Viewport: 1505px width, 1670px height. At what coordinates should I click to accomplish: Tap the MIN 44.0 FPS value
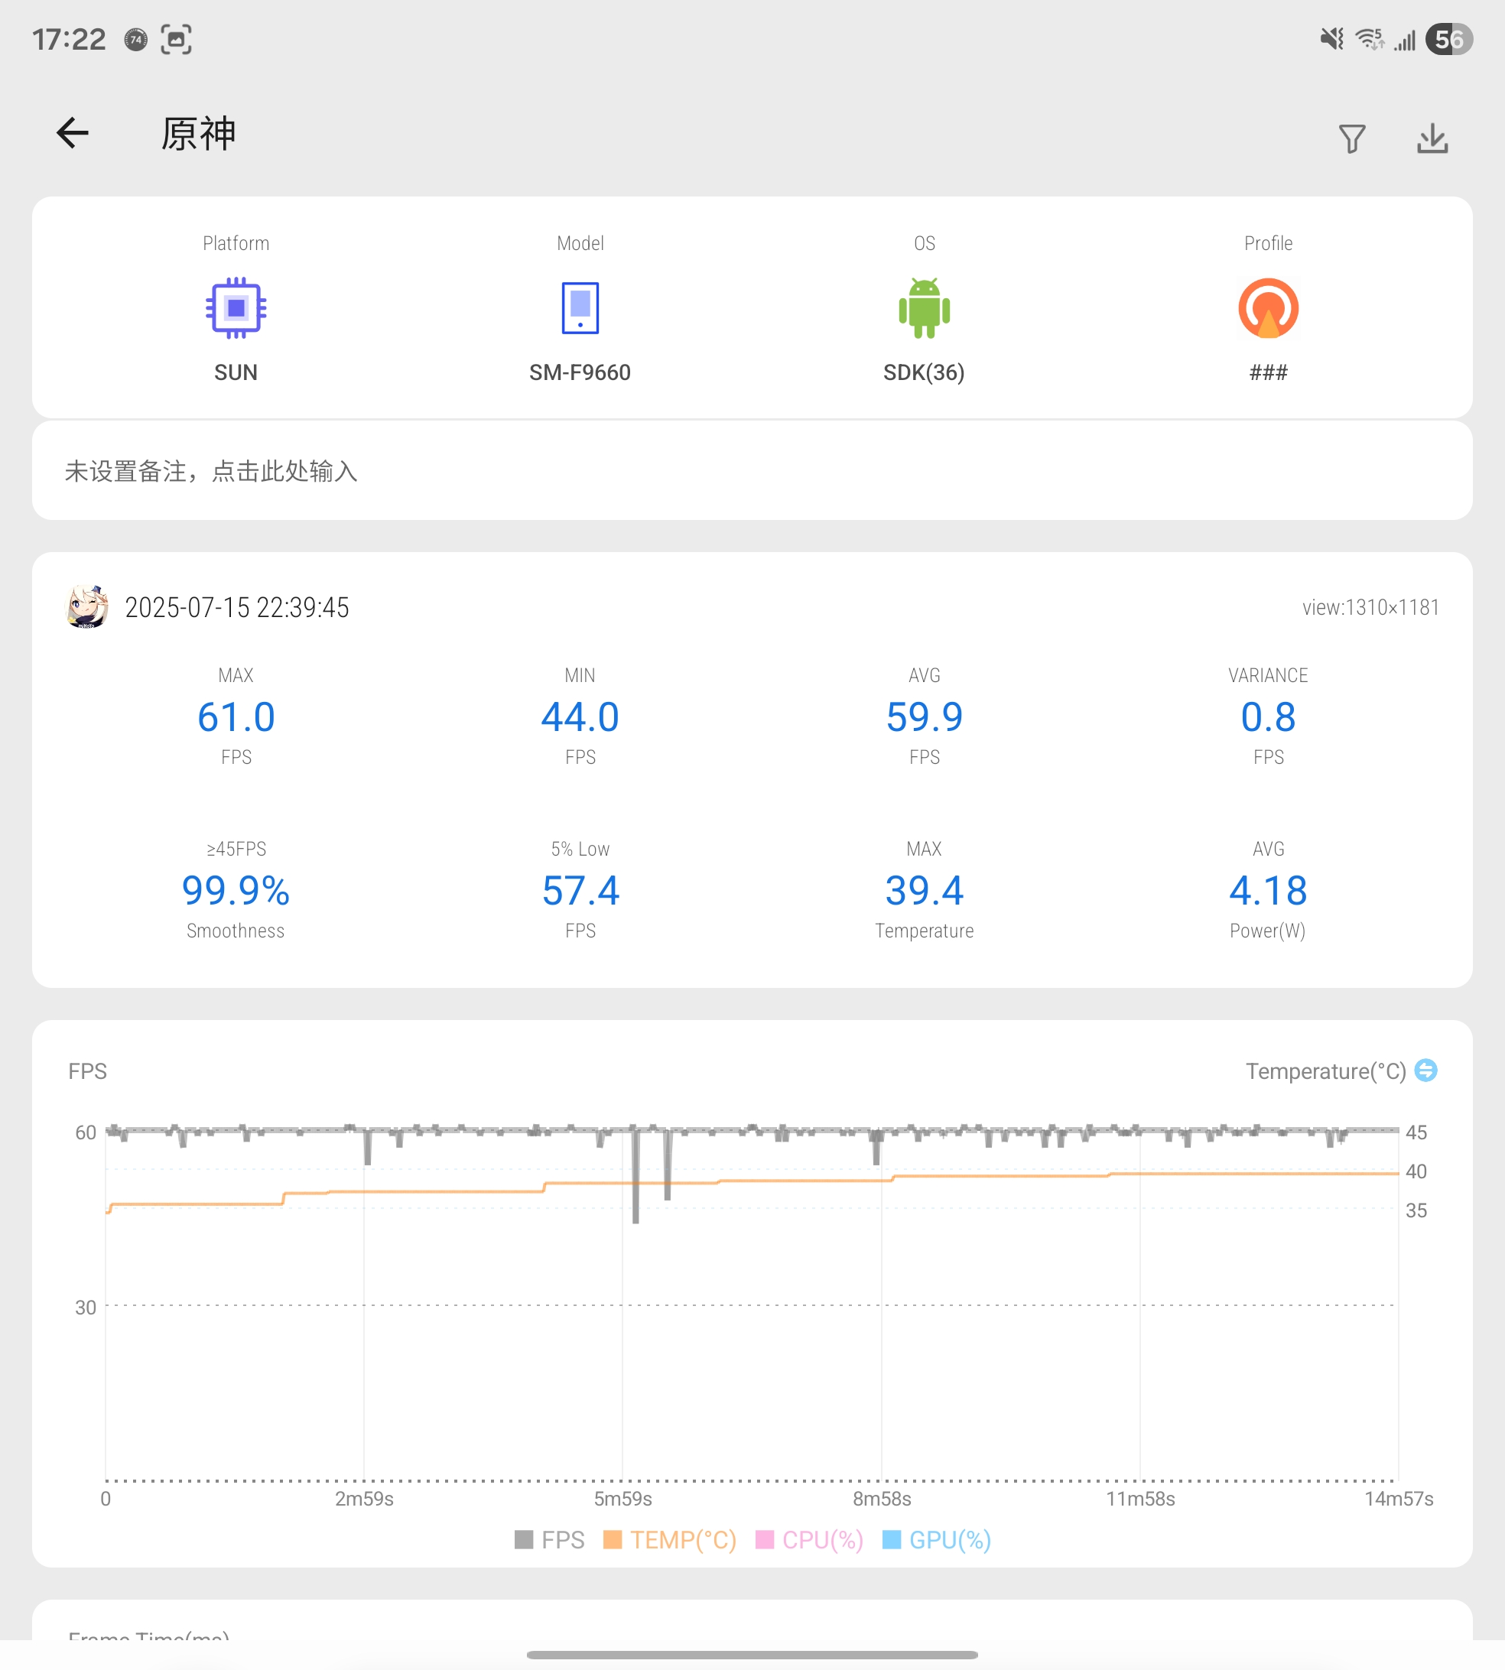click(580, 716)
